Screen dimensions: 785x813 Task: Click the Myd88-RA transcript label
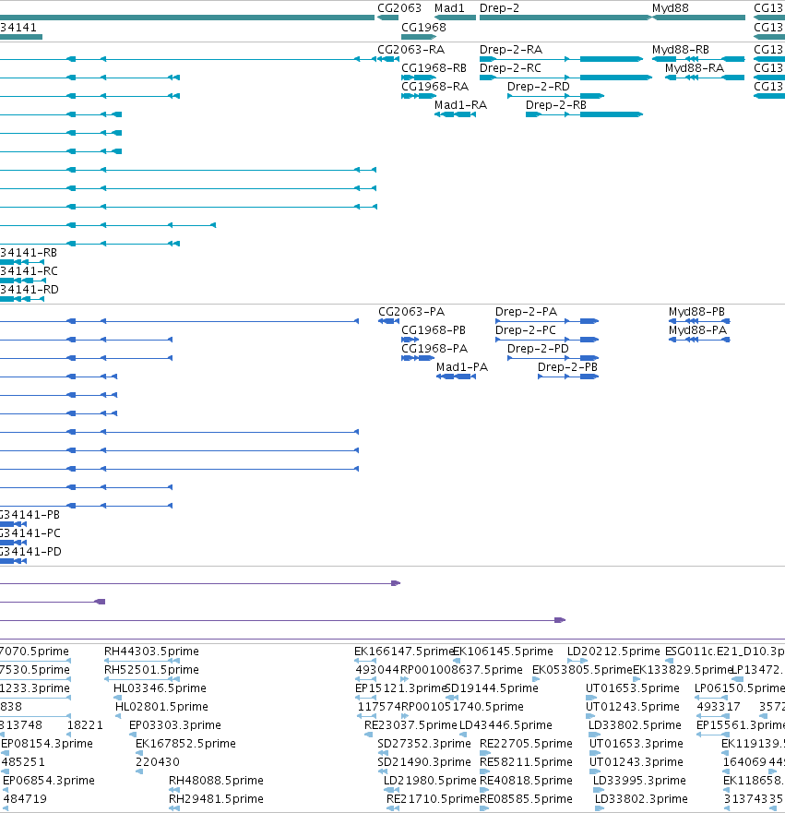coord(695,68)
